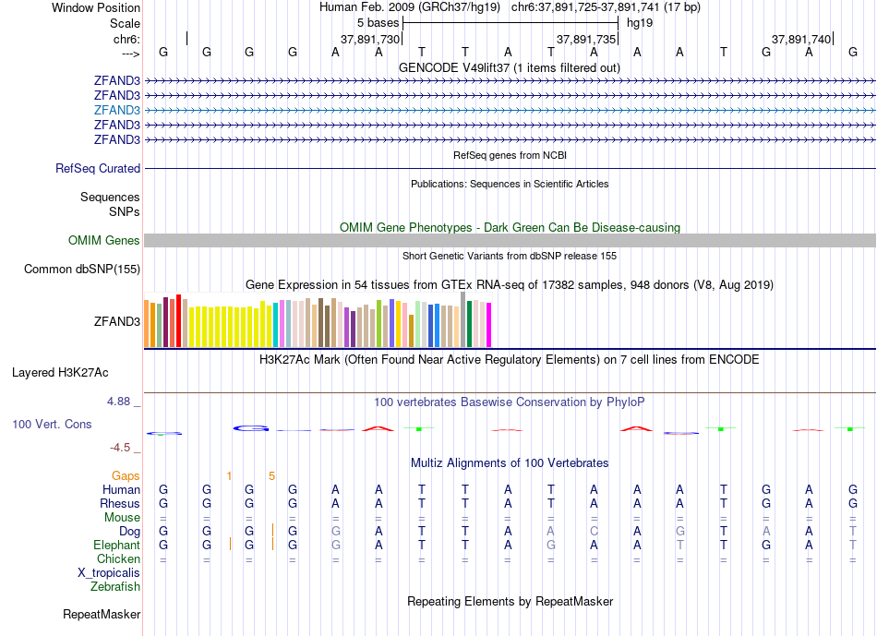This screenshot has width=877, height=636.
Task: Click the 'RefSeq genes from NCBI' track title
Action: (510, 155)
